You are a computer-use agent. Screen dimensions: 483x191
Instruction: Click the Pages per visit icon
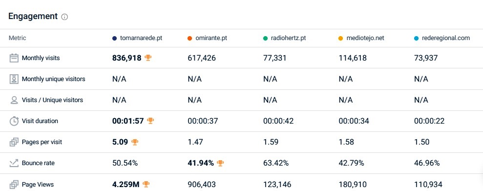pos(14,142)
